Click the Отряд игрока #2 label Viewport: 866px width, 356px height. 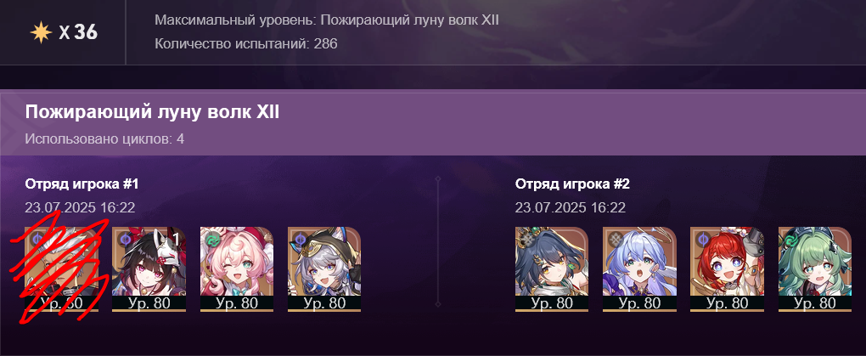click(572, 184)
